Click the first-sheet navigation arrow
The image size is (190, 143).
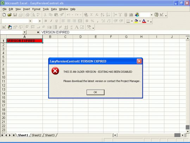click(x=2, y=135)
